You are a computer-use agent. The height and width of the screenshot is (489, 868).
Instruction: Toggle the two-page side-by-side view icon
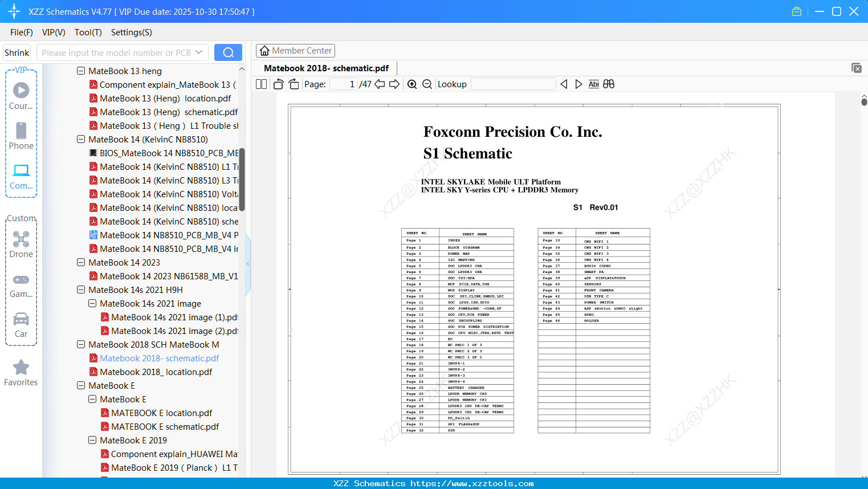click(x=261, y=84)
